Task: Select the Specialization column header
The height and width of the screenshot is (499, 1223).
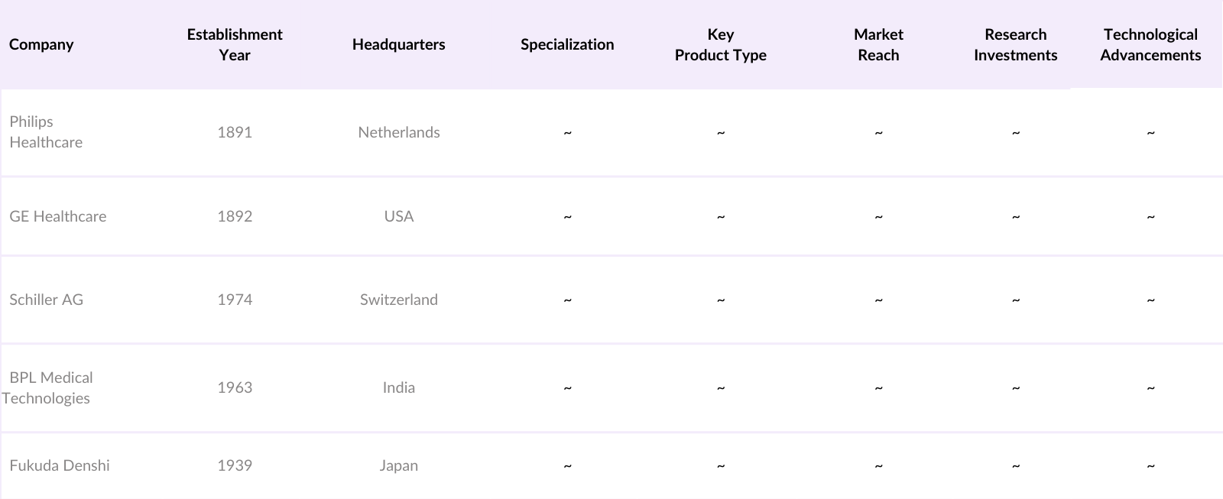Action: tap(567, 44)
